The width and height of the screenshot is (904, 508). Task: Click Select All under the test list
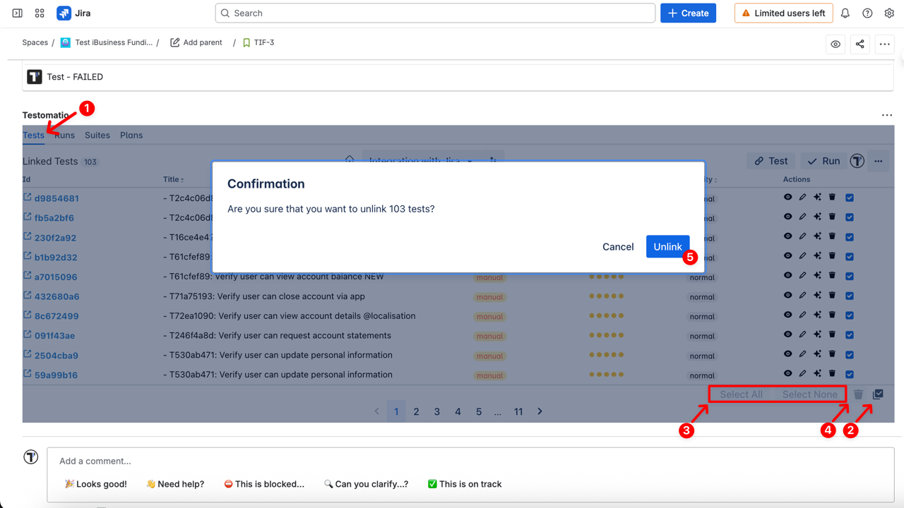click(x=741, y=394)
